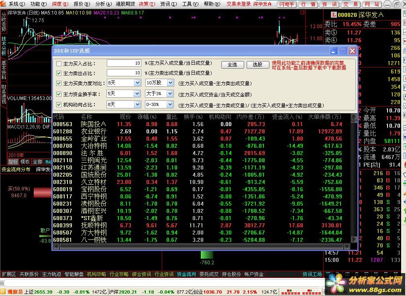Click the 全选 button
Image resolution: width=406 pixels, height=296 pixels.
233,65
